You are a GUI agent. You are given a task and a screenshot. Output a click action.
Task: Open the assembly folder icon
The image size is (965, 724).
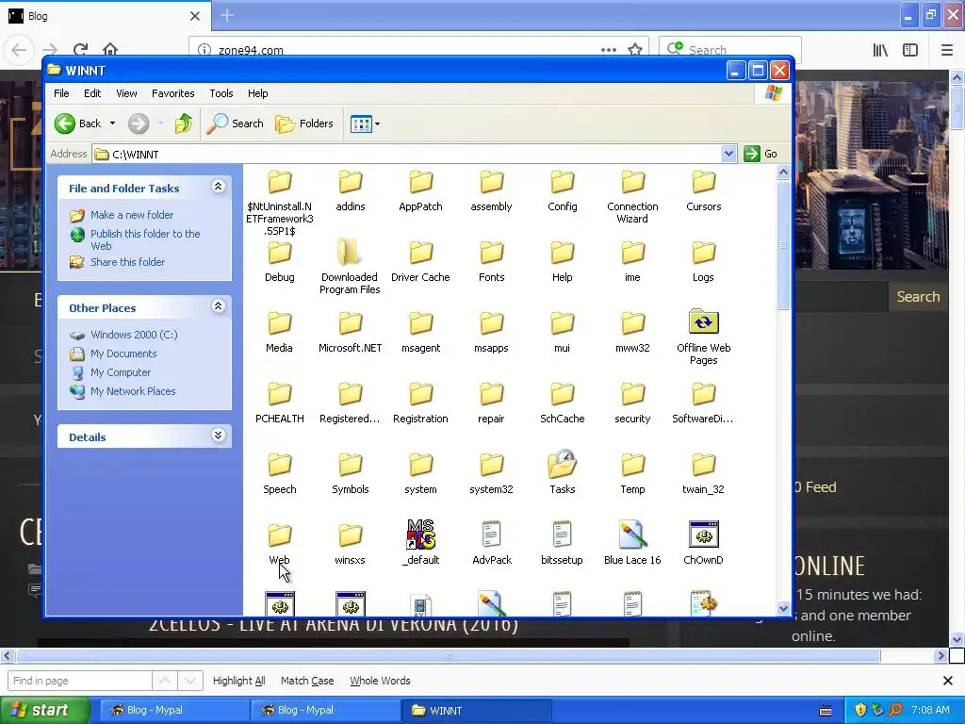[491, 183]
